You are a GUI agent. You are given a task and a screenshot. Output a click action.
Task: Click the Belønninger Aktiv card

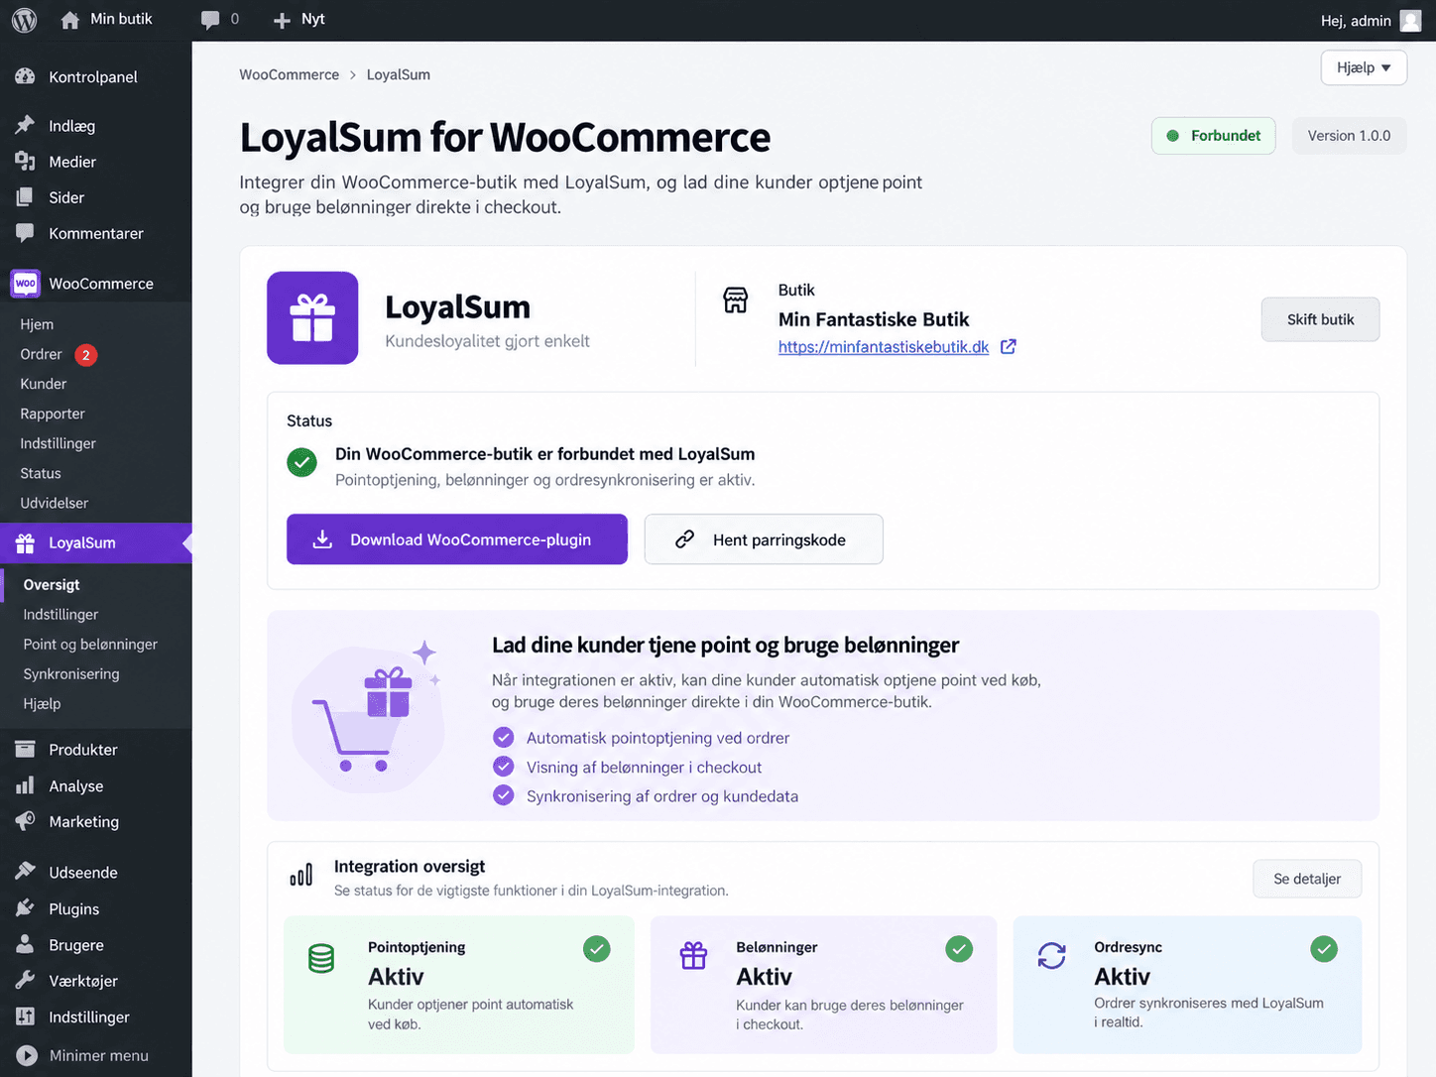click(x=823, y=985)
